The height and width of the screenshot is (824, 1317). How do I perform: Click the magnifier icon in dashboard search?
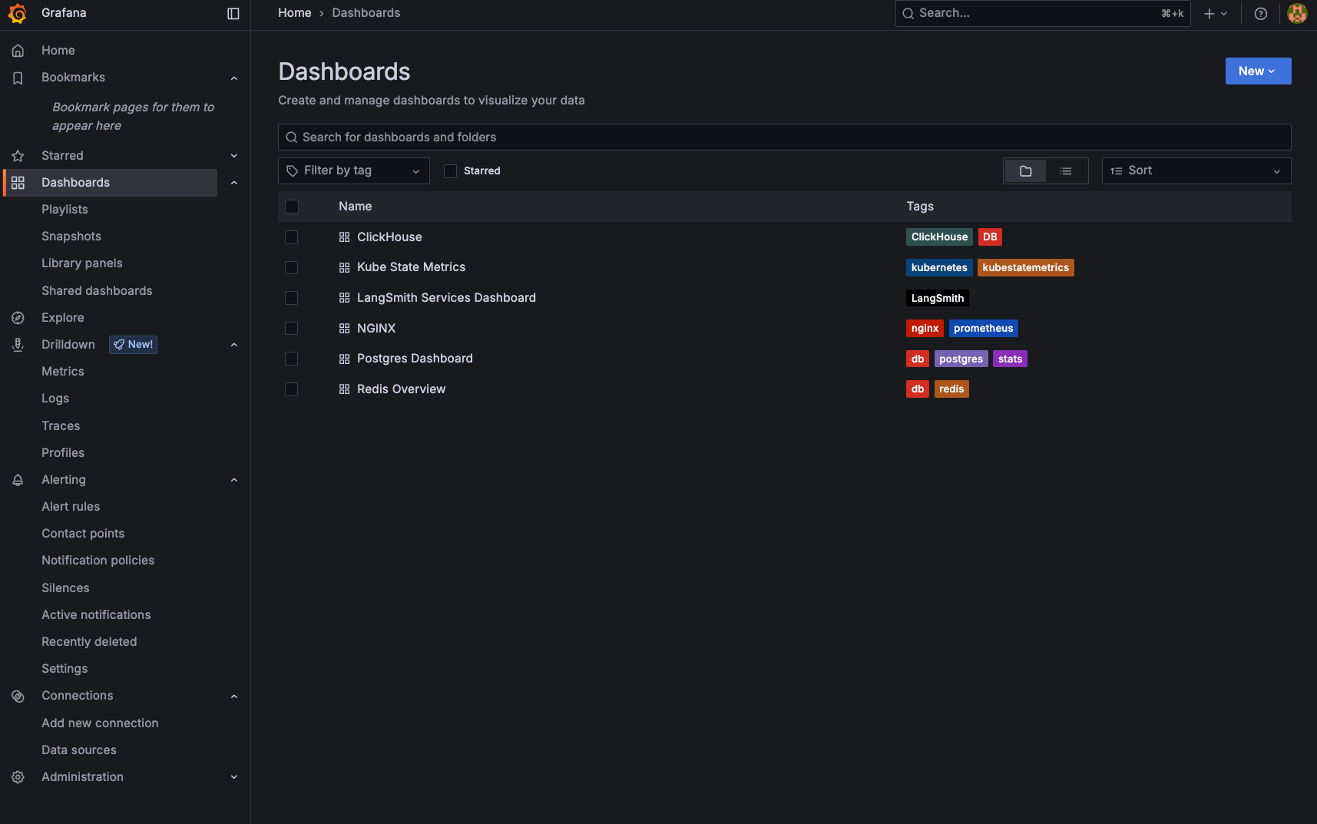tap(292, 137)
